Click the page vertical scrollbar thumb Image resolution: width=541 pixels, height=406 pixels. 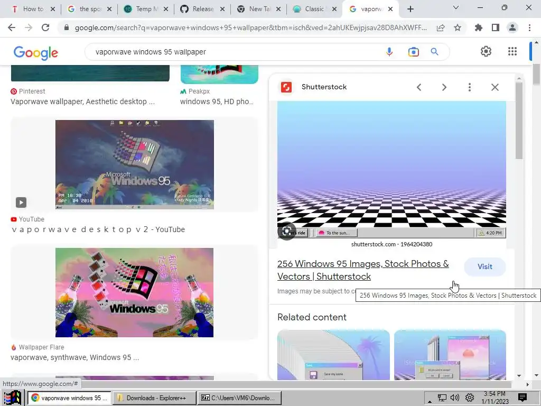click(537, 74)
